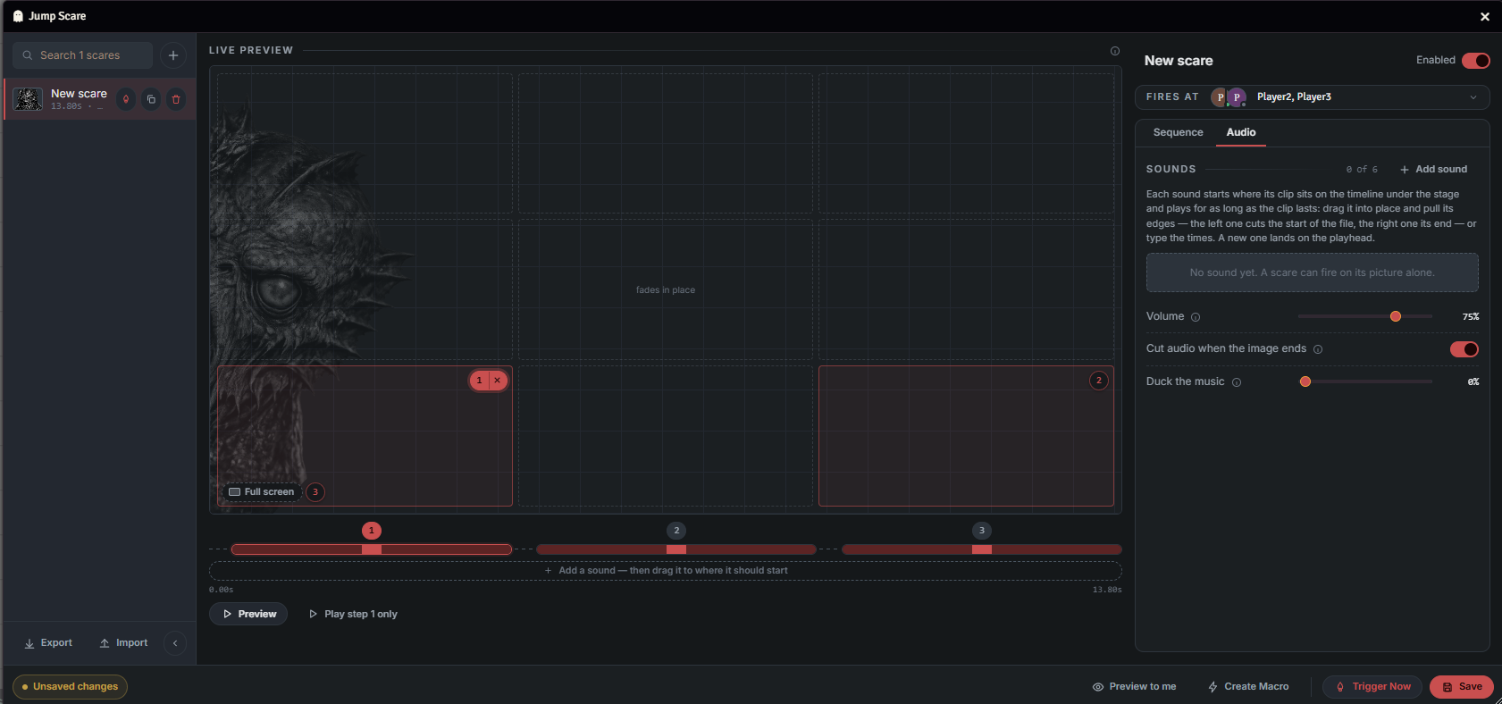Click the Add a sound timeline track
The height and width of the screenshot is (704, 1502).
[666, 571]
